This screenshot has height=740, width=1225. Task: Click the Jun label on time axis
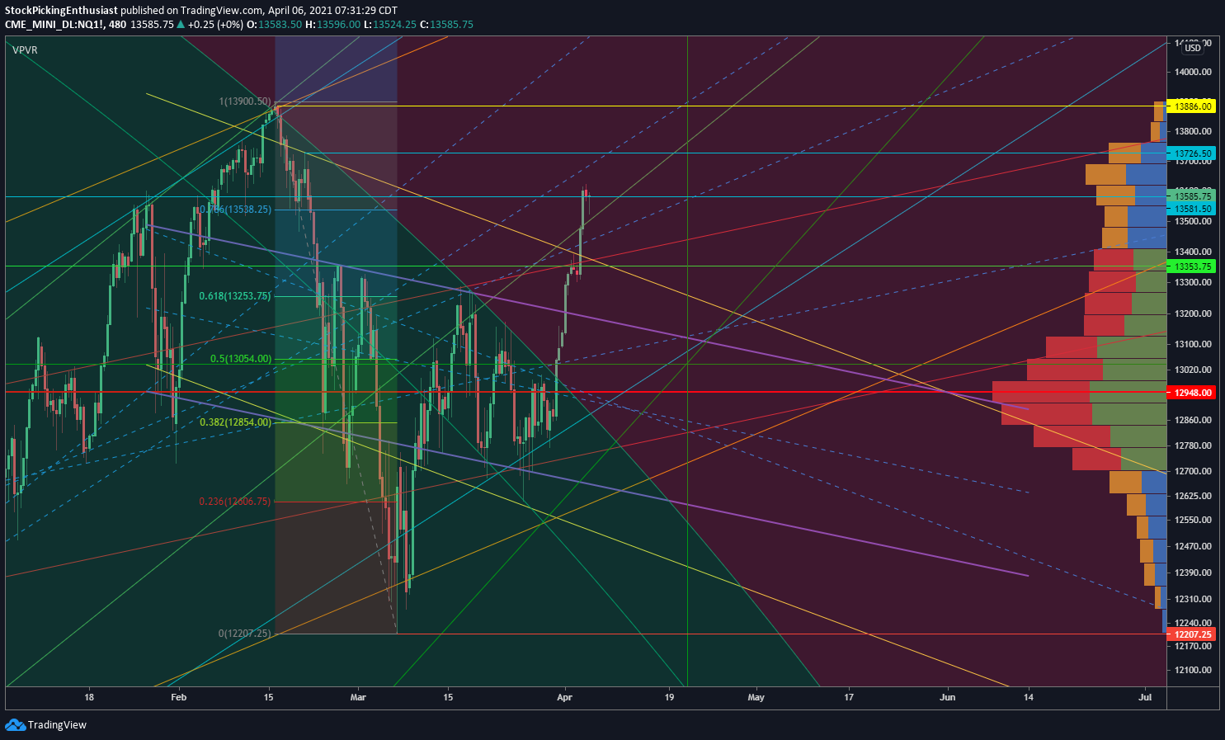(x=947, y=697)
